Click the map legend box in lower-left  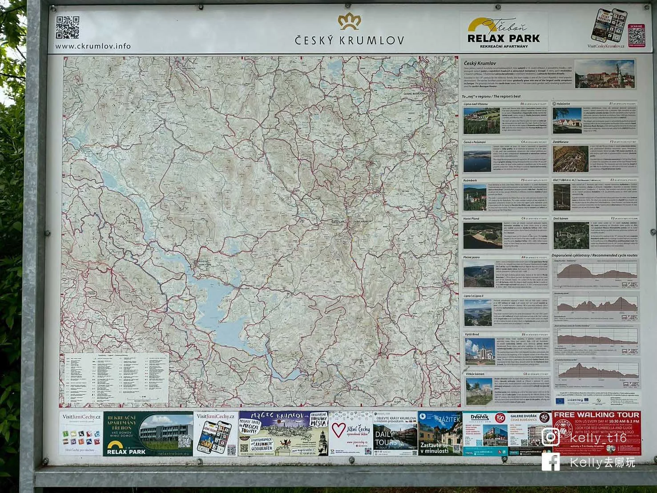(114, 378)
